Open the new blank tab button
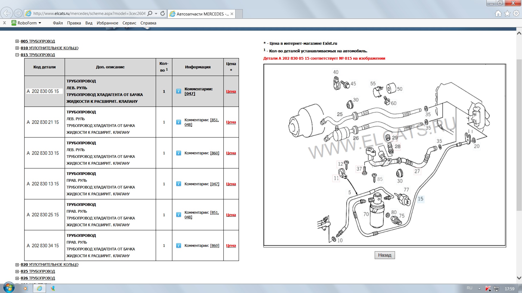Screen dimensions: 522x293 pos(239,14)
